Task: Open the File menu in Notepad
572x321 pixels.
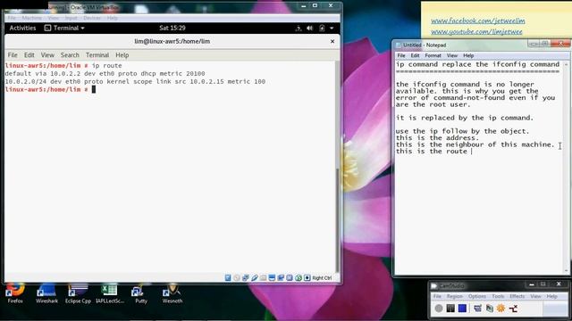Action: (x=401, y=55)
